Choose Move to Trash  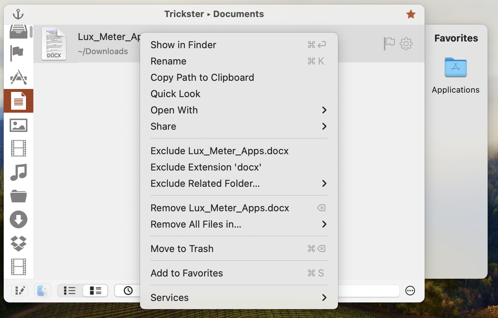[239, 249]
